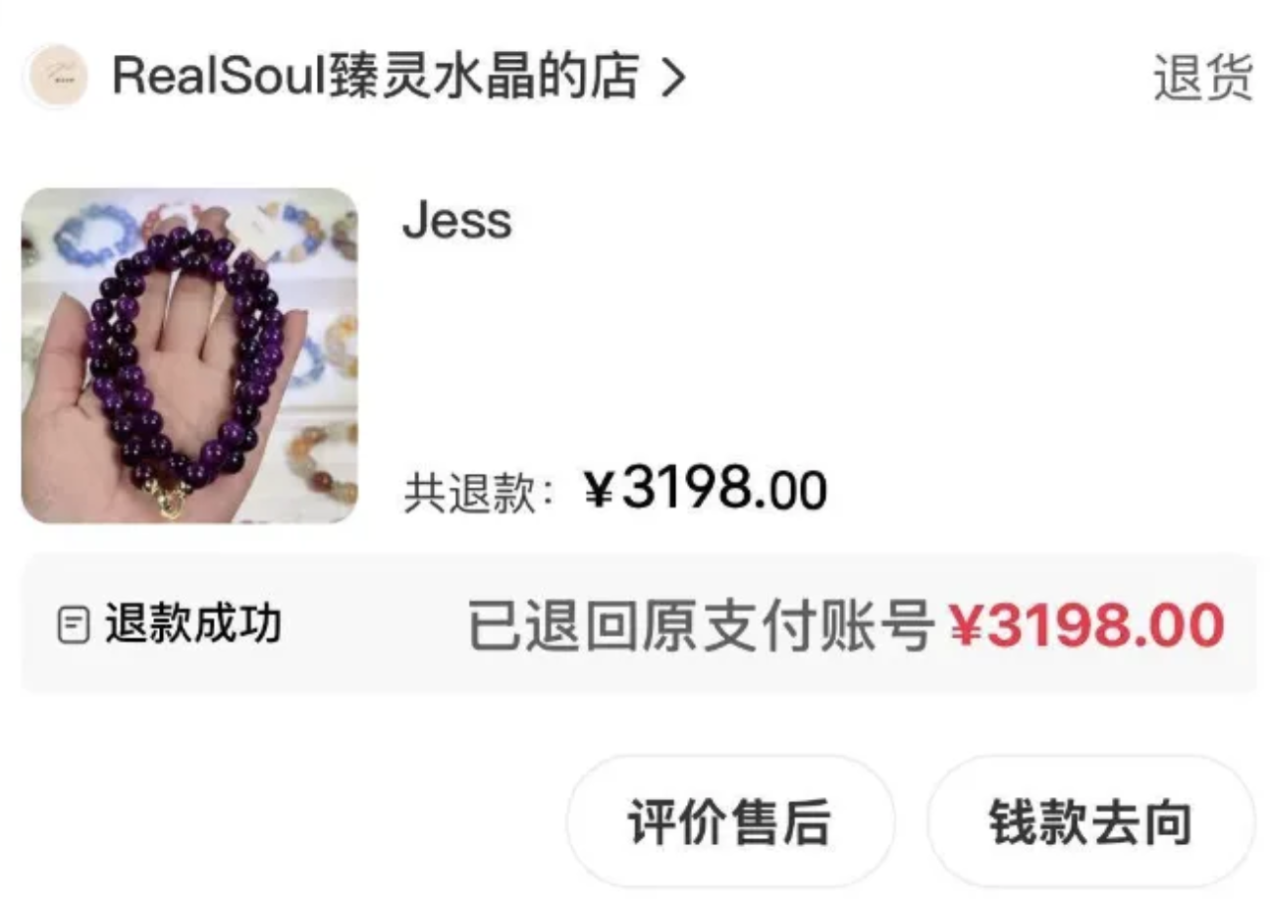Click the yen symbol before black 3198.00
This screenshot has height=903, width=1270.
coord(599,490)
